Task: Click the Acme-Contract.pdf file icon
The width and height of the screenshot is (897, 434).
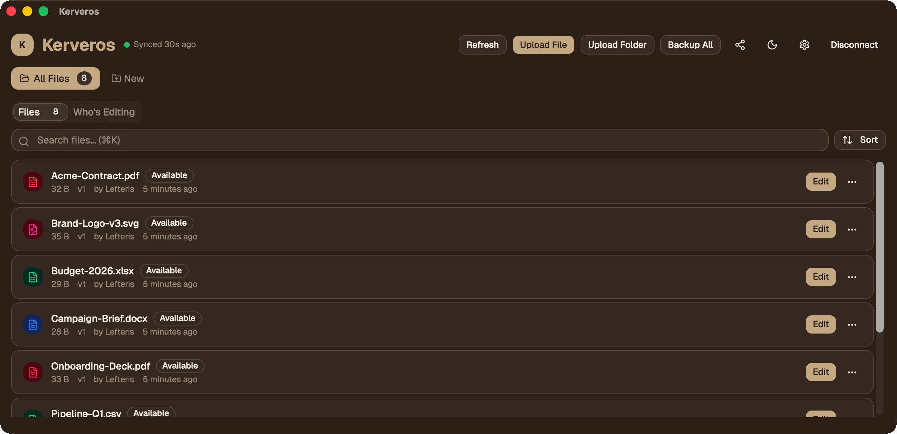Action: click(x=33, y=182)
